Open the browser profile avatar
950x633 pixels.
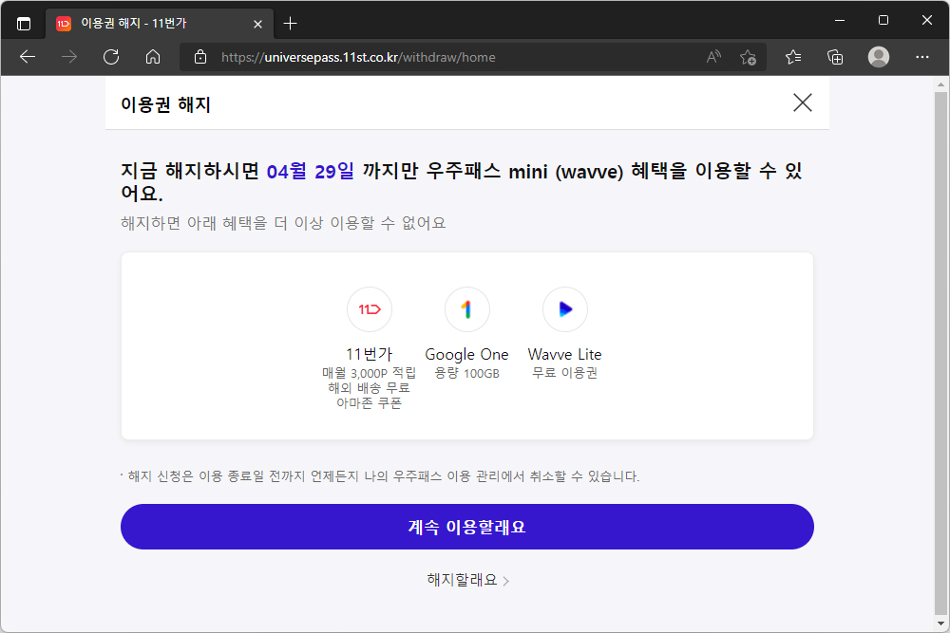tap(879, 57)
